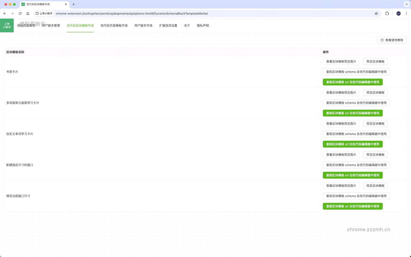Viewport: 411px width, 257px height.
Task: Click 预览区块模板 for 新建指定尺寸的窗口
Action: tap(375, 155)
